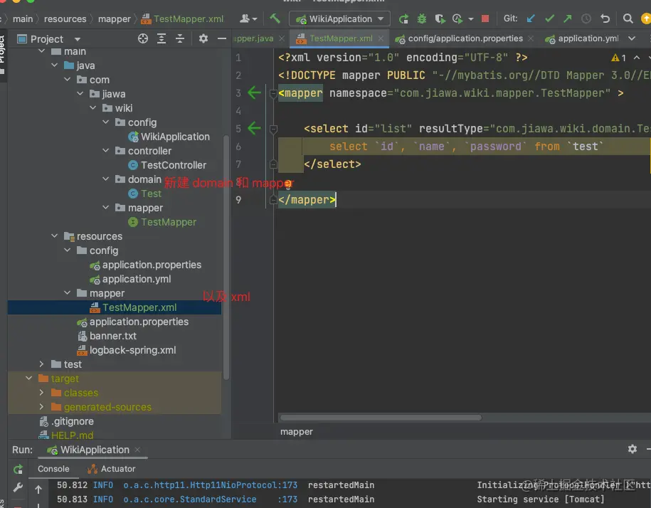The image size is (651, 508).
Task: Stop the running application red square
Action: point(485,18)
